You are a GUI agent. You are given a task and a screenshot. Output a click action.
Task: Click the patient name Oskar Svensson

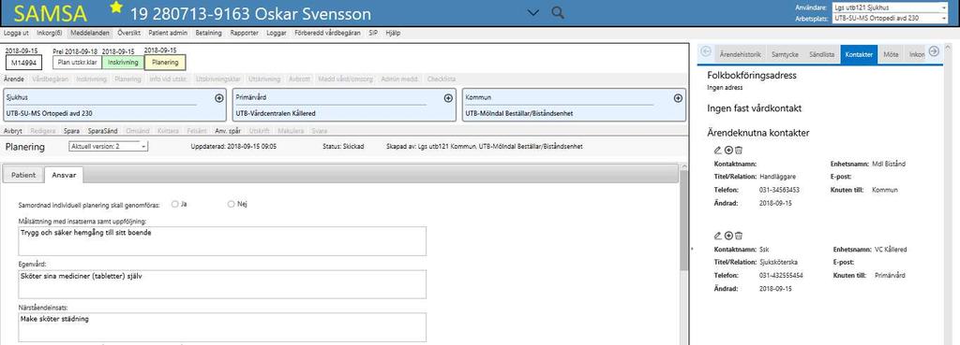[x=312, y=13]
